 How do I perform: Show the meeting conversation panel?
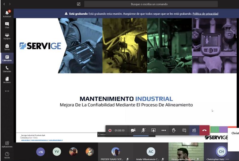pyautogui.click(x=184, y=130)
